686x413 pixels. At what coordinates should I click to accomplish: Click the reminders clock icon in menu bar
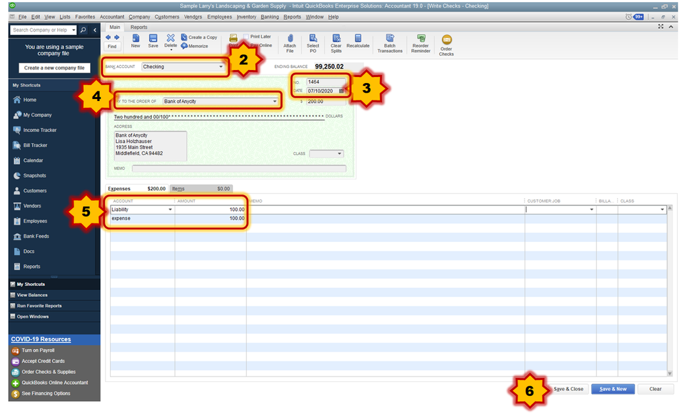[x=628, y=17]
